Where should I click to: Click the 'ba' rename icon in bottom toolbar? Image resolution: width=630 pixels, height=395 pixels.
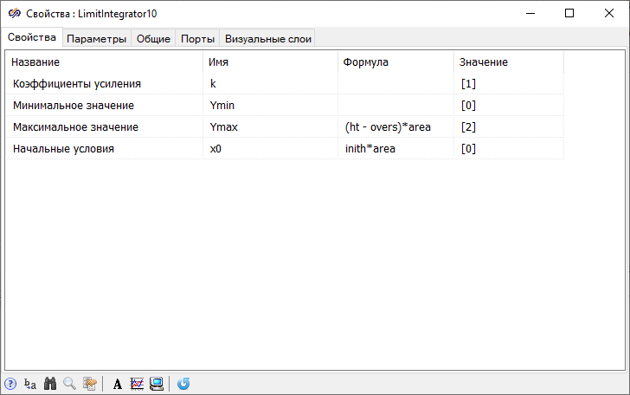[x=30, y=384]
